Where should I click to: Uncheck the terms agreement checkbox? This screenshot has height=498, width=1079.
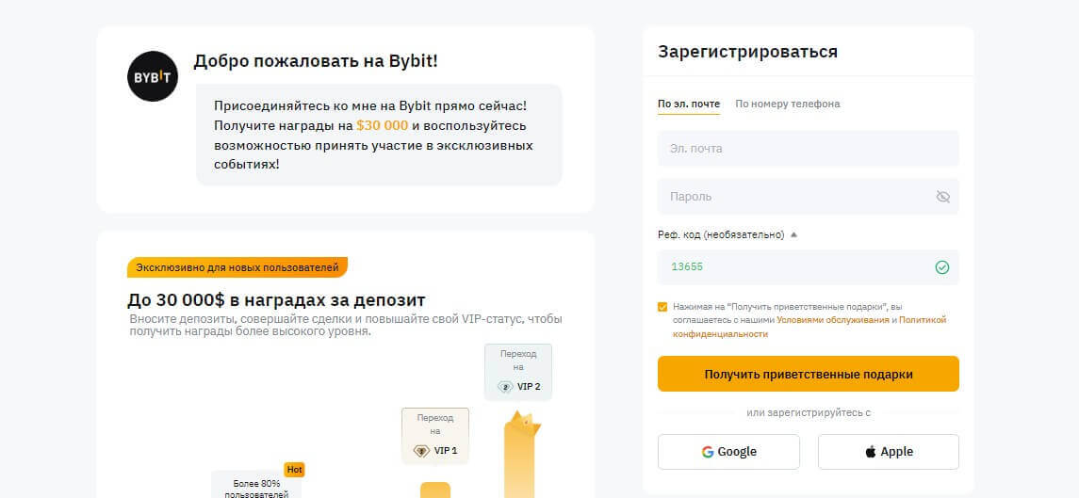point(662,307)
